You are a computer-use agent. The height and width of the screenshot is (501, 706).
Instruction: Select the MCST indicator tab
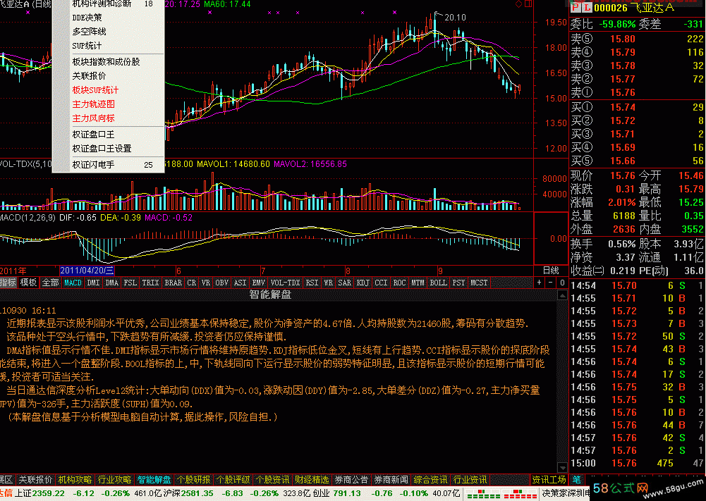tap(479, 283)
